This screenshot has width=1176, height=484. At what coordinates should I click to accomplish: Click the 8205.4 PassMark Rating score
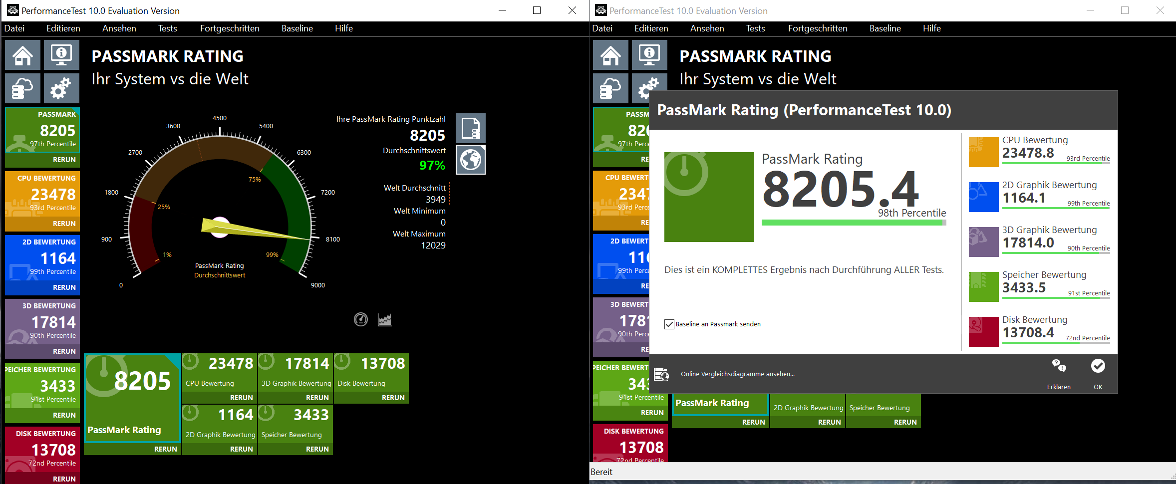click(x=841, y=189)
